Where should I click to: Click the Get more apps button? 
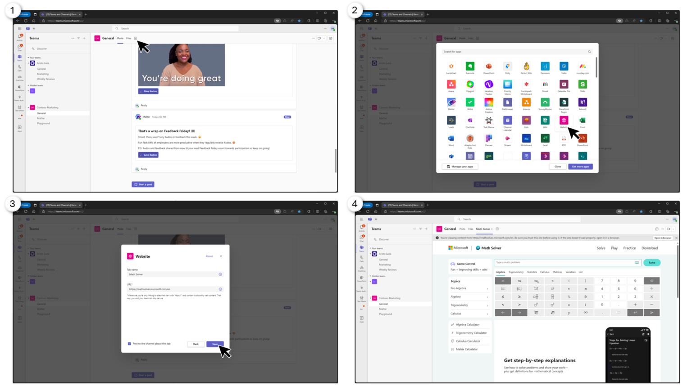click(580, 166)
